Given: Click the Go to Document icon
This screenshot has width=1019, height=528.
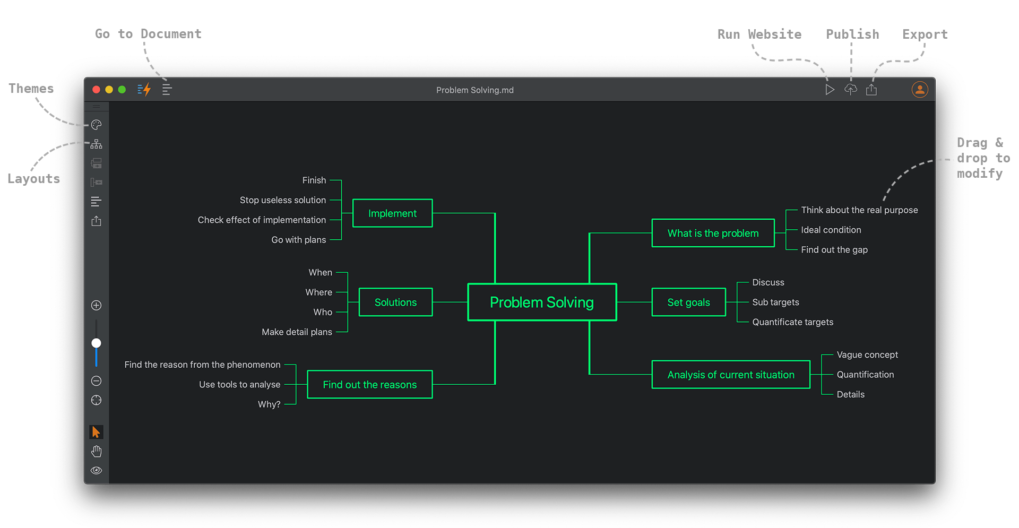Looking at the screenshot, I should (x=167, y=89).
